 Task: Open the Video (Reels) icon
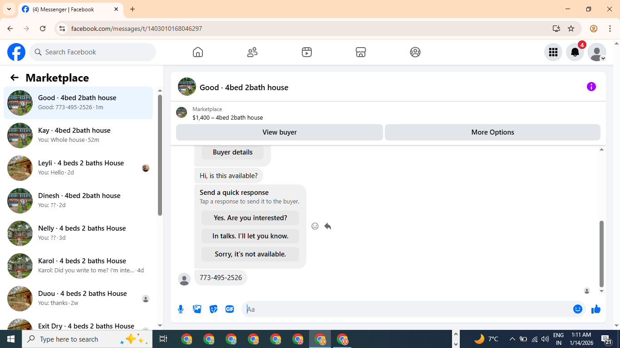(x=307, y=52)
